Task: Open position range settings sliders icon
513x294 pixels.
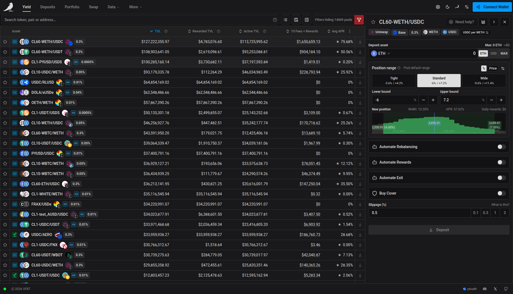Action: 503,68
